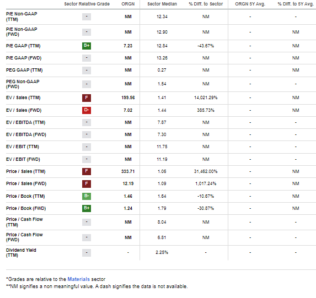Click the dash grade badge for Price / Cash Flow (TTM)
316x298 pixels.
(87, 222)
